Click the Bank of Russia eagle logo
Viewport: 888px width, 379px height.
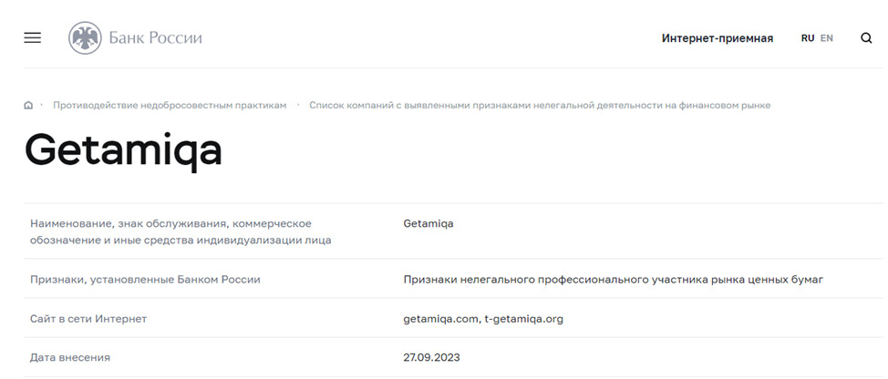click(x=85, y=38)
